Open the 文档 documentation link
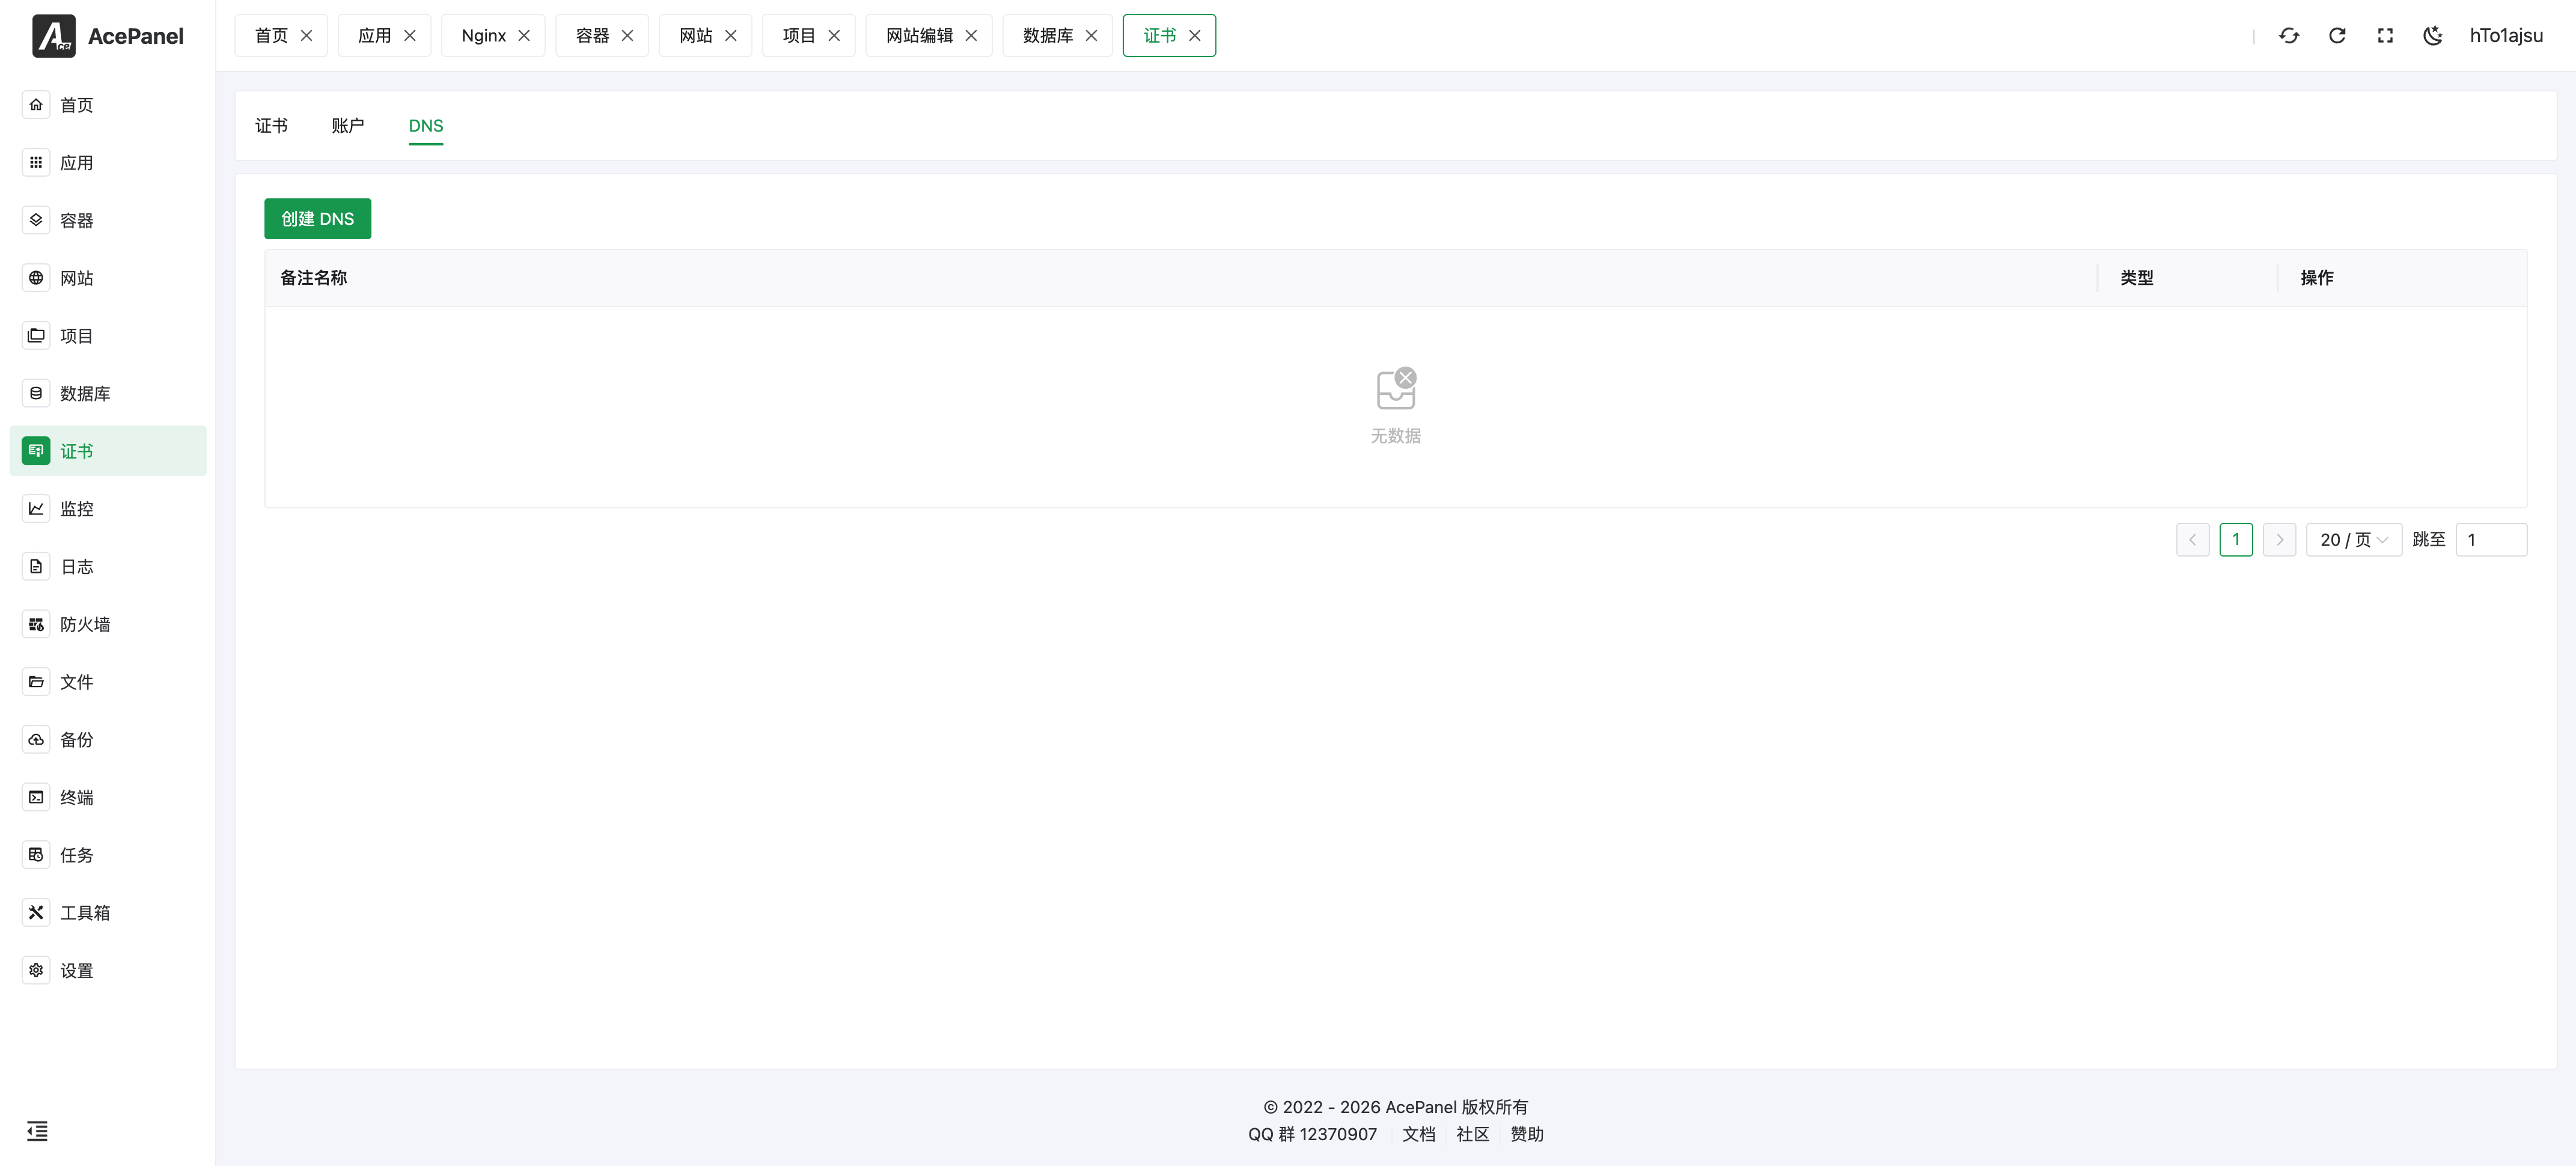Image resolution: width=2576 pixels, height=1166 pixels. pyautogui.click(x=1419, y=1134)
